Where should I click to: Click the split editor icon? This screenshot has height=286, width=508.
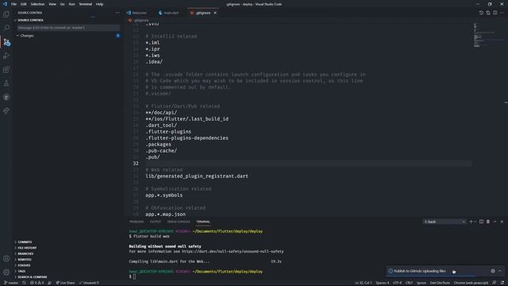[x=495, y=13]
